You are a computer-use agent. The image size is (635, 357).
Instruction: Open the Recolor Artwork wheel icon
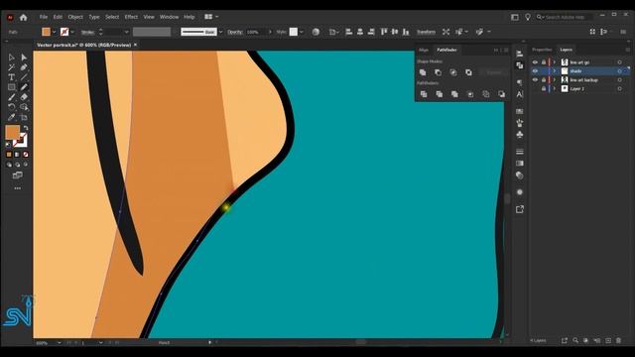(x=316, y=32)
